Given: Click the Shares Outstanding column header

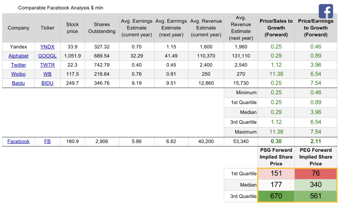Looking at the screenshot, I should (102, 28).
